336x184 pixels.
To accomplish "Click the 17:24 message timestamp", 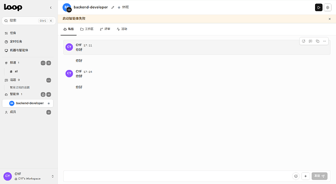I will tap(88, 72).
